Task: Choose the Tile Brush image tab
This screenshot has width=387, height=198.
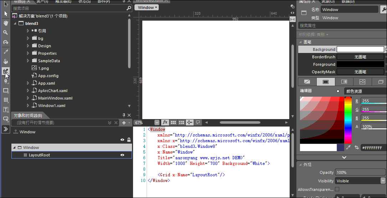Action: point(362,82)
